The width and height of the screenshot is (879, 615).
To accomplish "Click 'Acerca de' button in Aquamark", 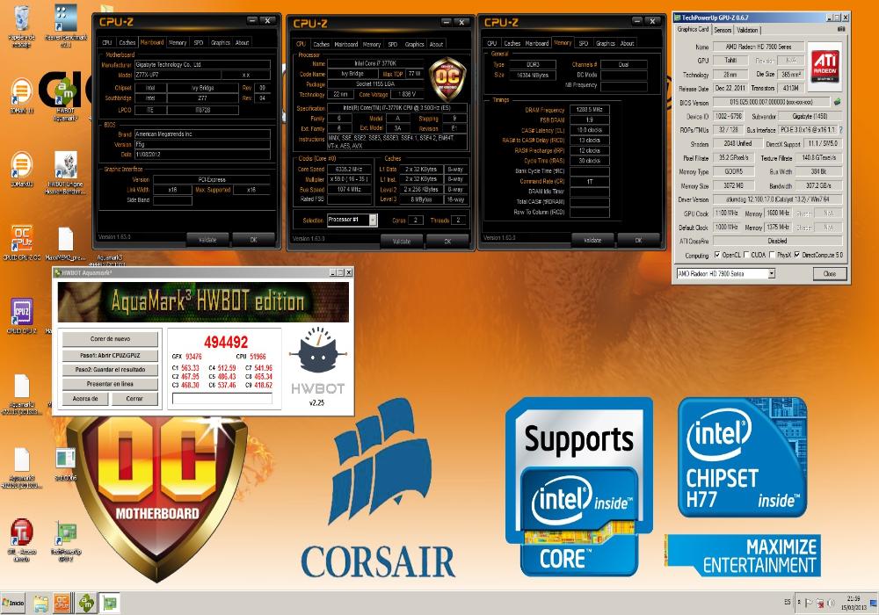I will (x=85, y=399).
